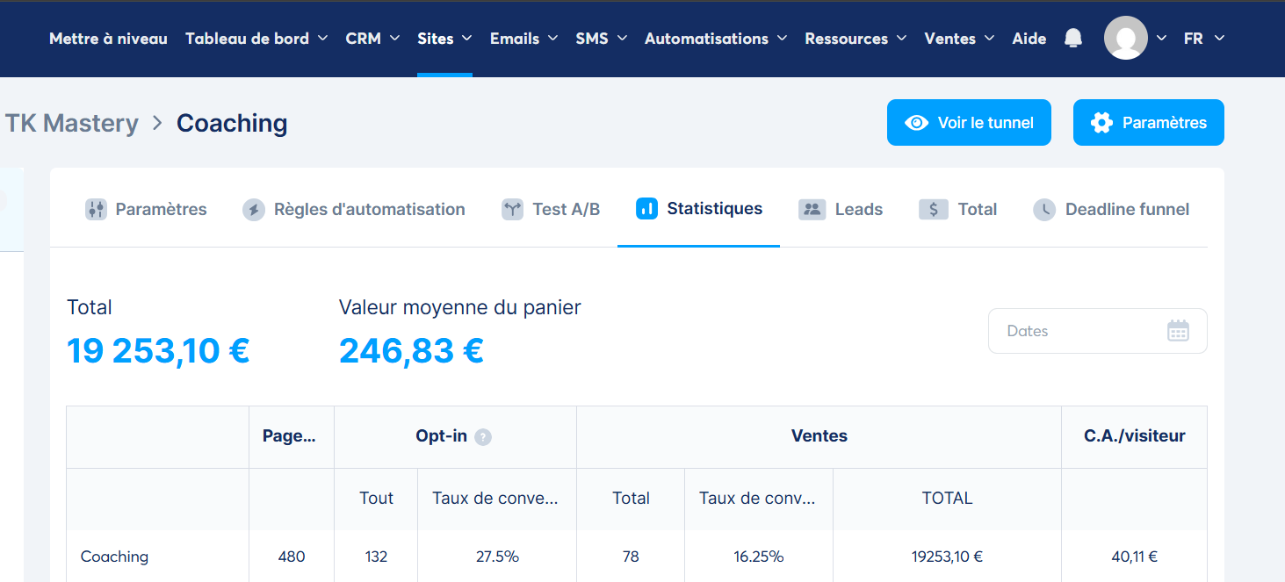Open the FR language selector
Image resolution: width=1285 pixels, height=582 pixels.
pyautogui.click(x=1202, y=39)
